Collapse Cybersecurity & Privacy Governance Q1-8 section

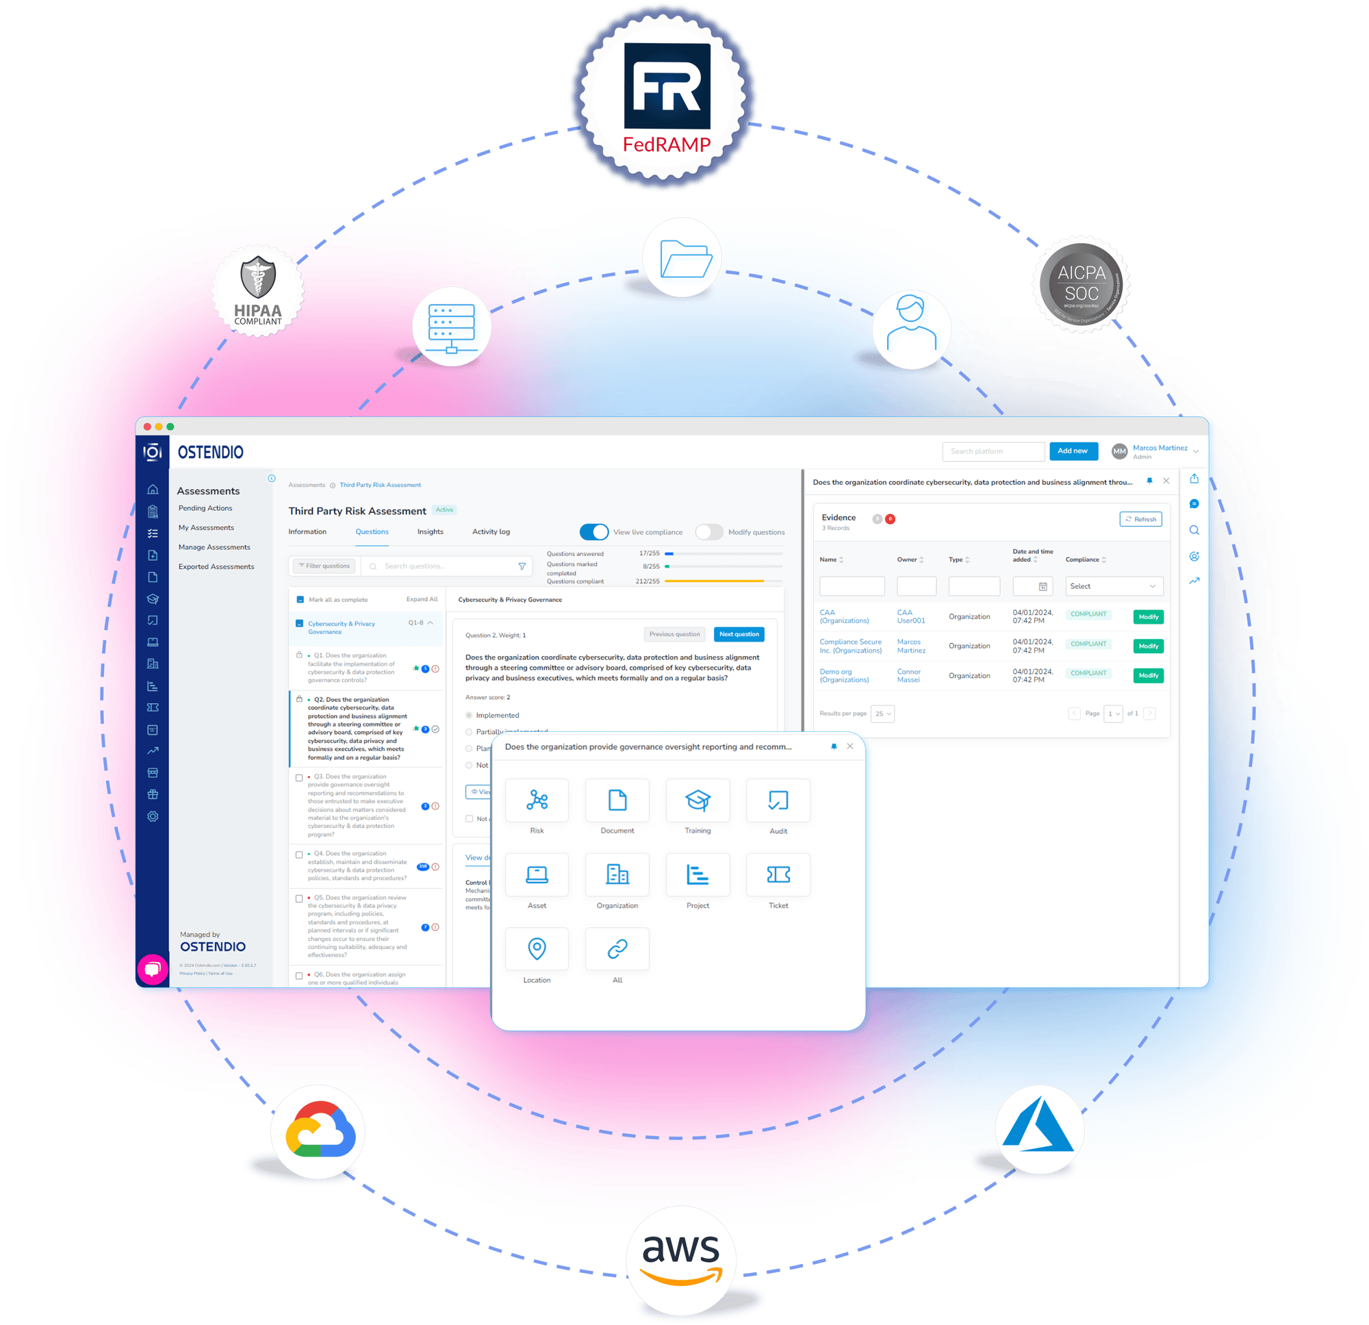tap(431, 622)
